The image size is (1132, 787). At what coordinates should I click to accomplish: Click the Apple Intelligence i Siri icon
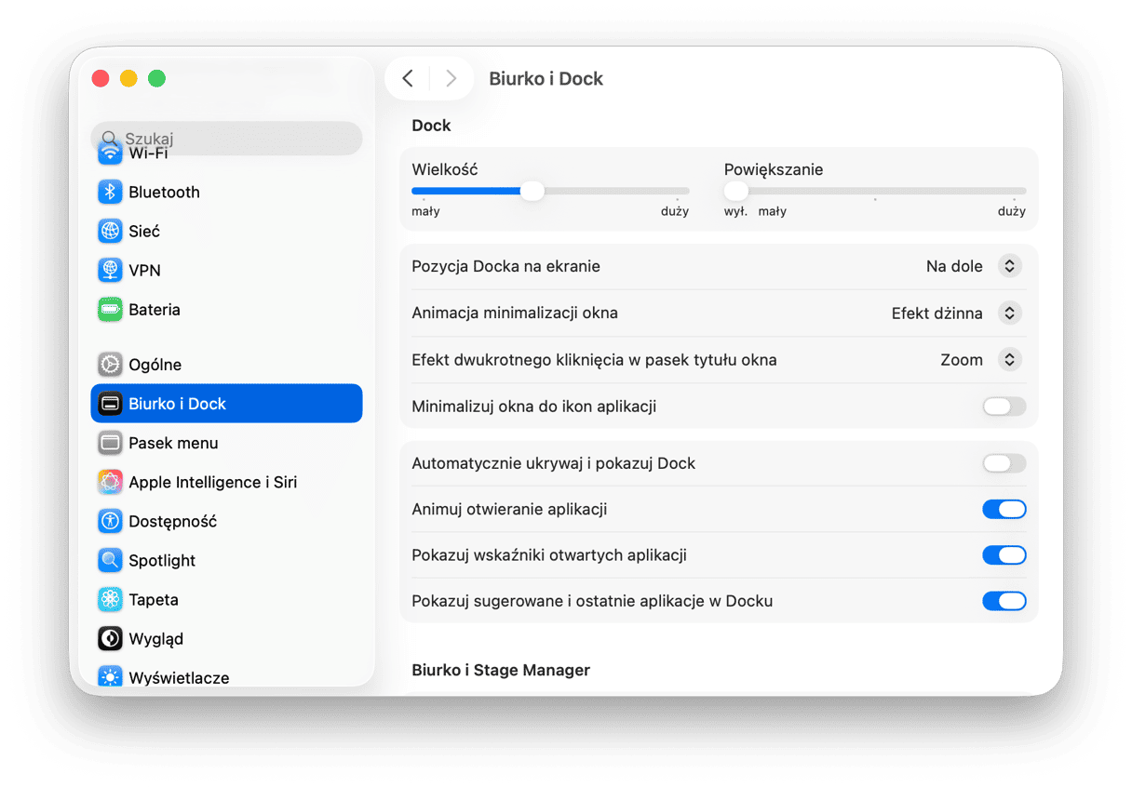click(x=111, y=482)
